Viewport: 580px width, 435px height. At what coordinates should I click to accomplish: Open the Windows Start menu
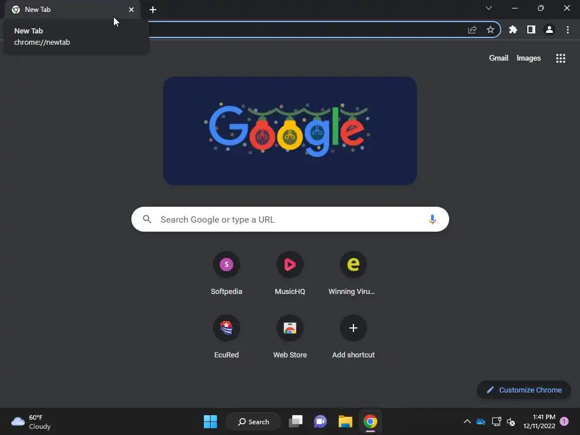click(211, 421)
